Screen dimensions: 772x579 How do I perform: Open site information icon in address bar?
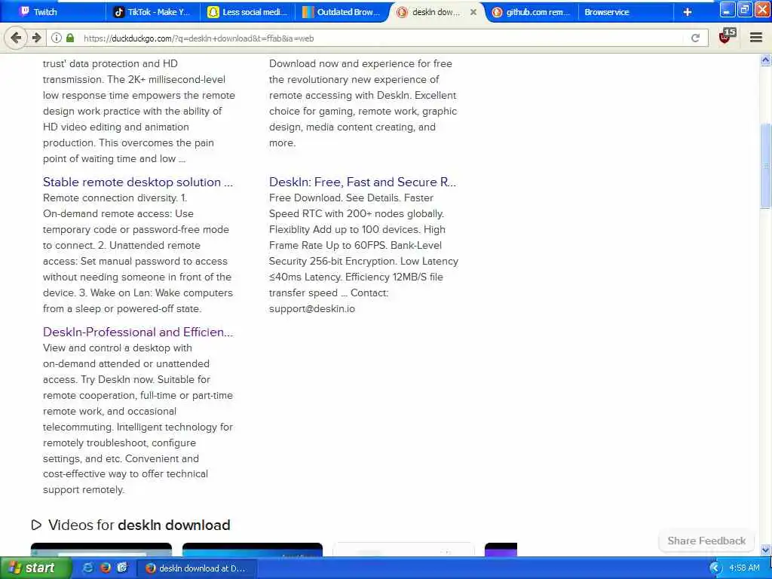(57, 38)
